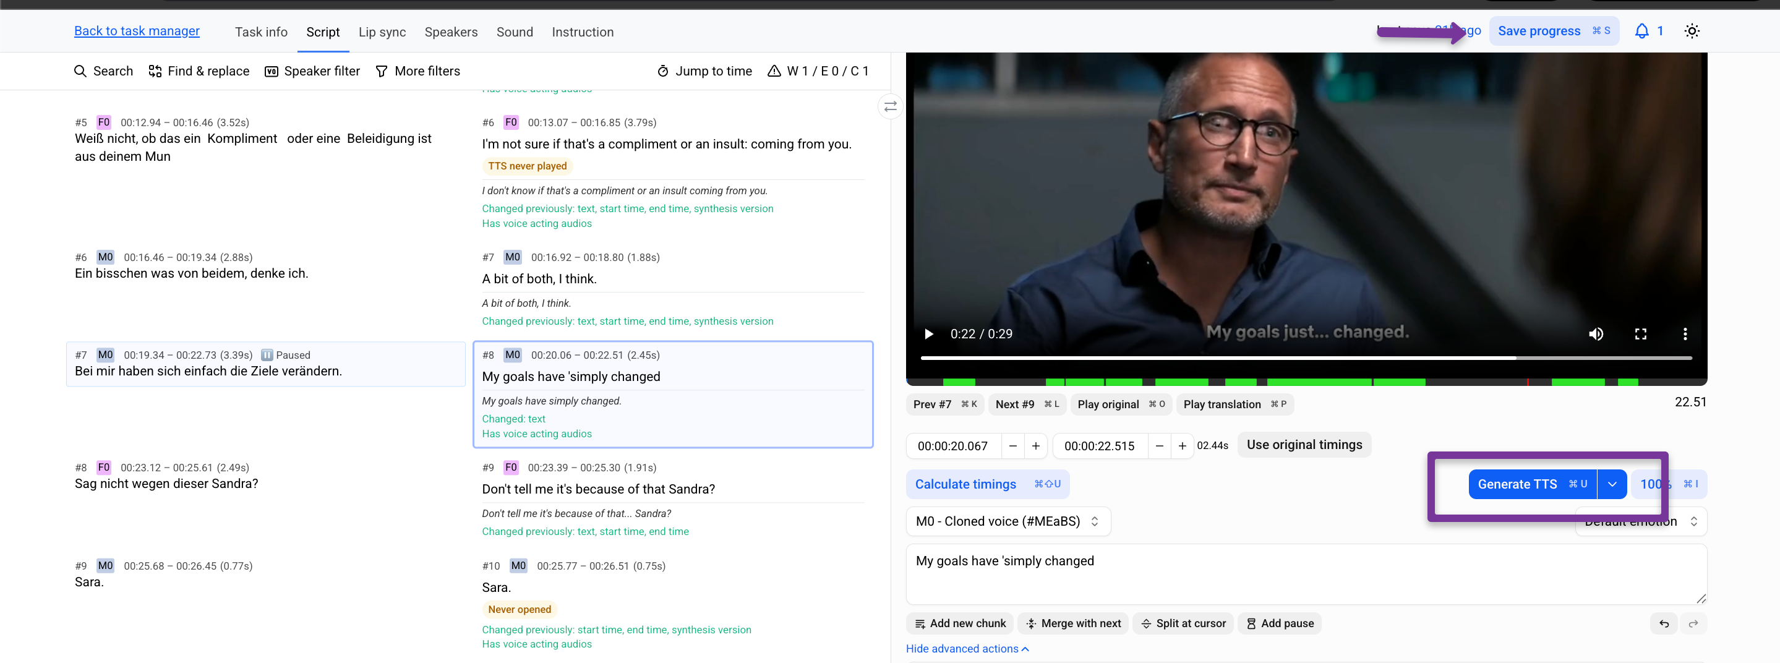Select source chunk "Sag nicht wegen dieser Sandra?"
This screenshot has height=663, width=1780.
pyautogui.click(x=166, y=484)
